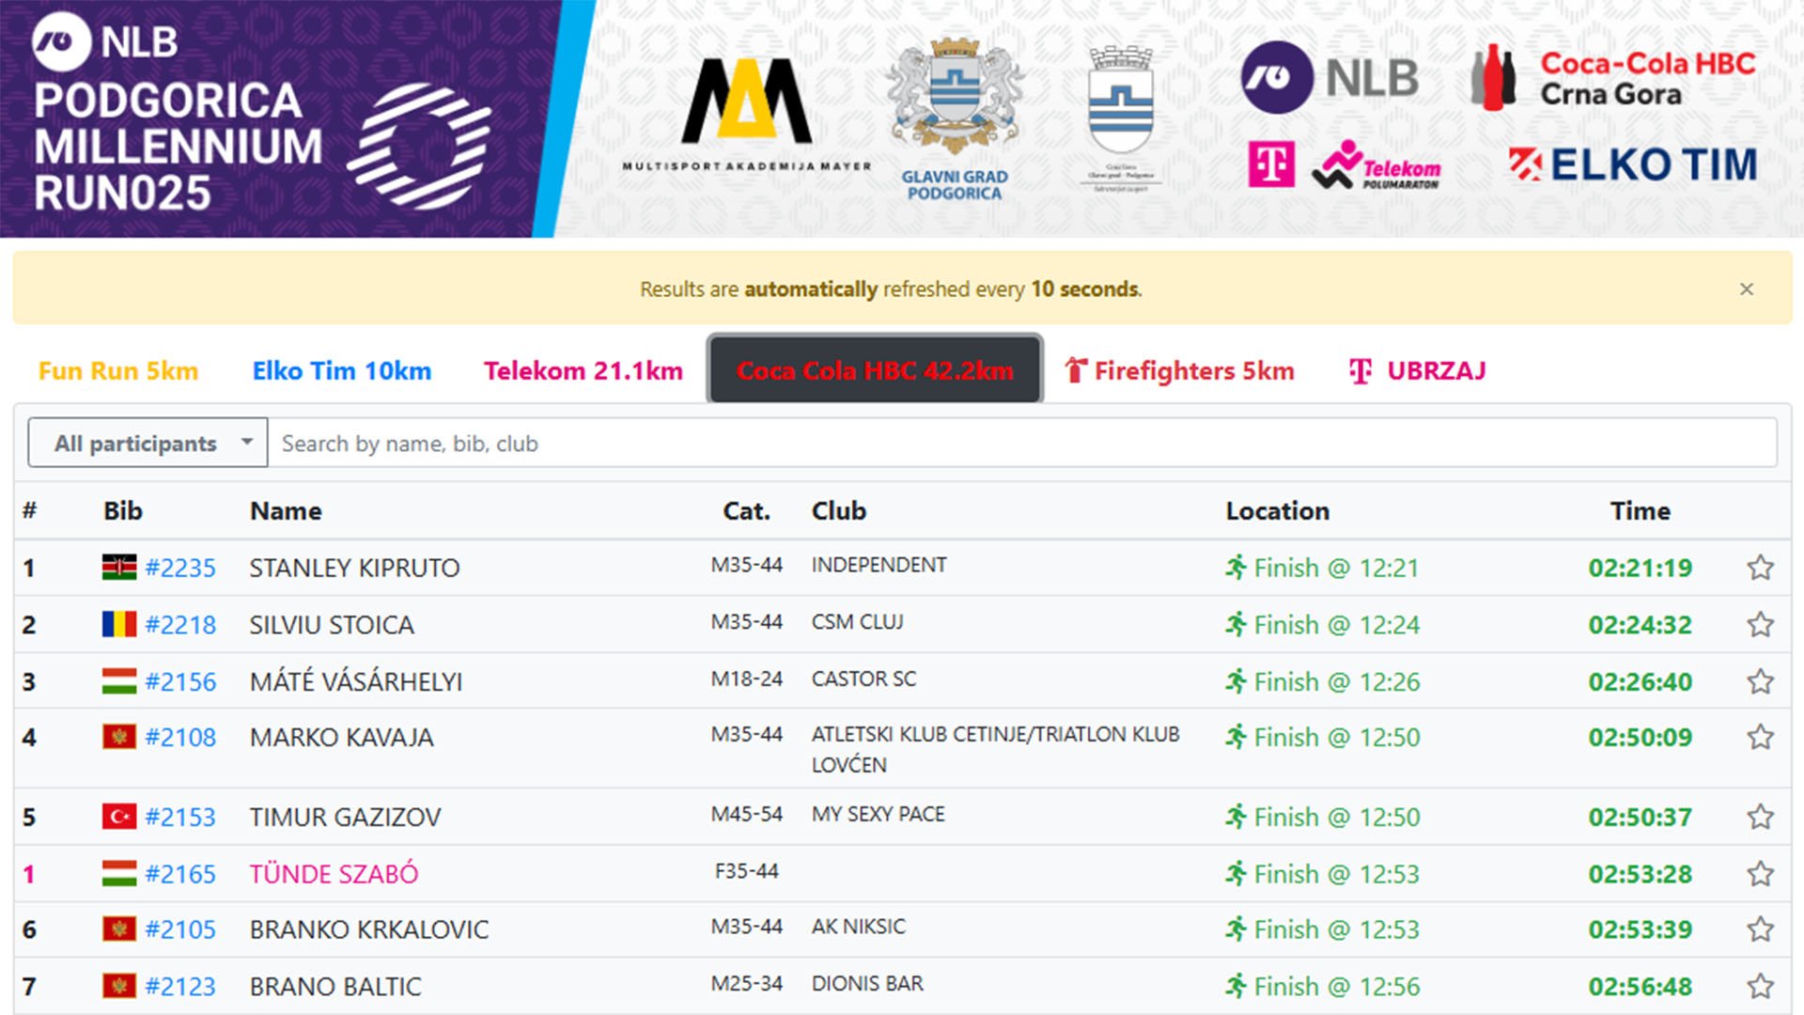
Task: Click the star icon on Brano Baltic's row
Action: pyautogui.click(x=1760, y=986)
